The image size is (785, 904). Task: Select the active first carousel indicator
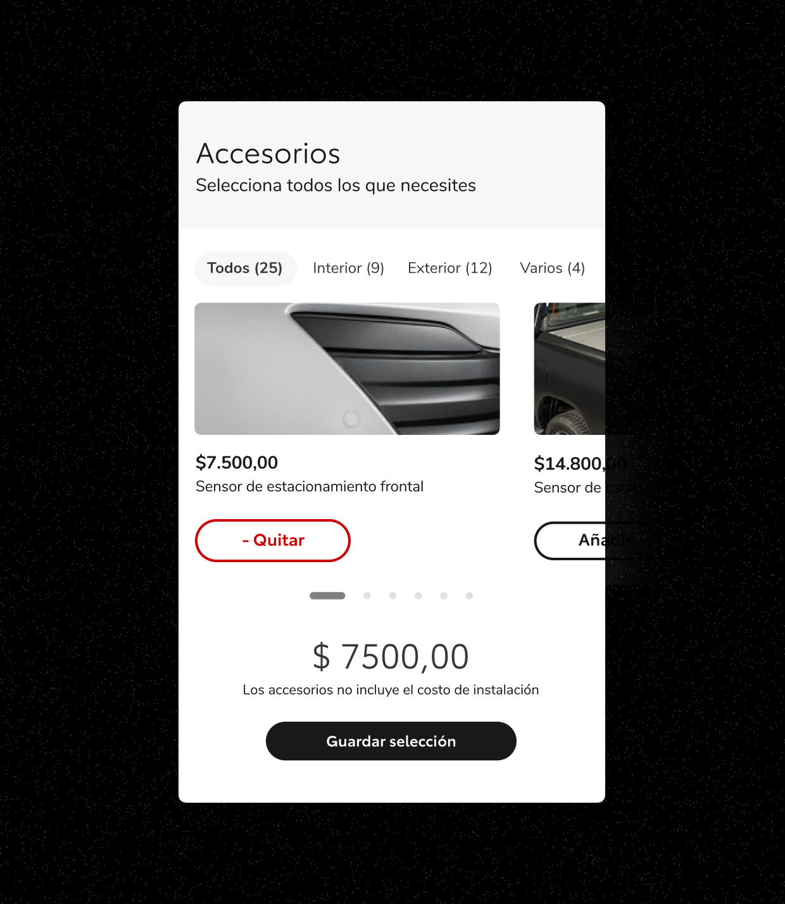[x=327, y=596]
